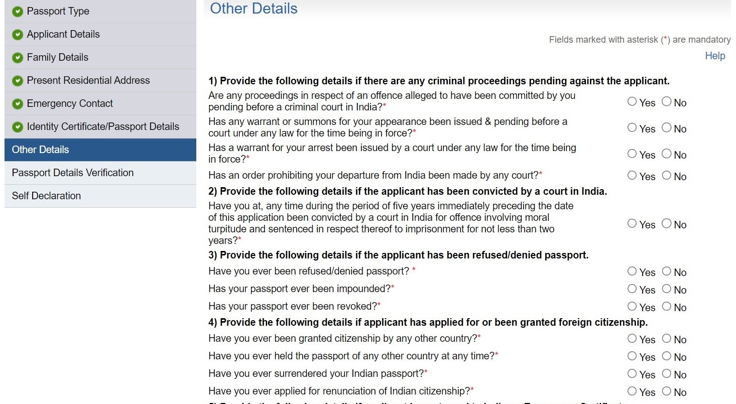Select the Other Details sidebar item
The height and width of the screenshot is (404, 736).
point(40,150)
